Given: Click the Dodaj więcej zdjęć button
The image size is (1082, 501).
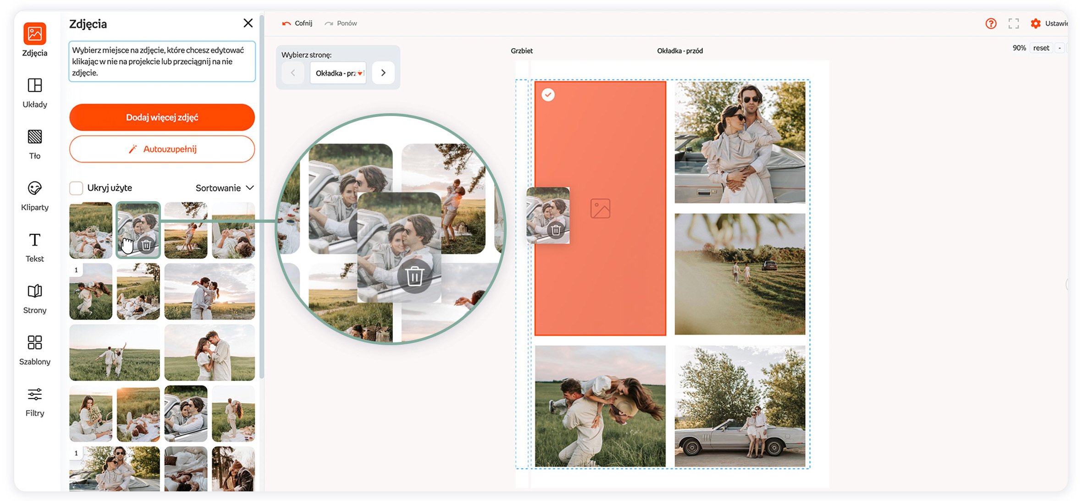Looking at the screenshot, I should pyautogui.click(x=162, y=117).
